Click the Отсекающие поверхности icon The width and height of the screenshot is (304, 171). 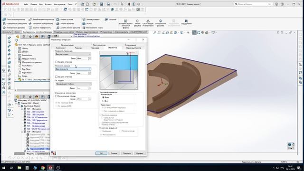pos(148,21)
